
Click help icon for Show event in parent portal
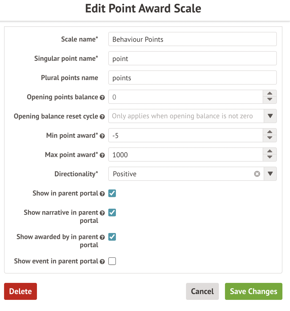coord(102,262)
